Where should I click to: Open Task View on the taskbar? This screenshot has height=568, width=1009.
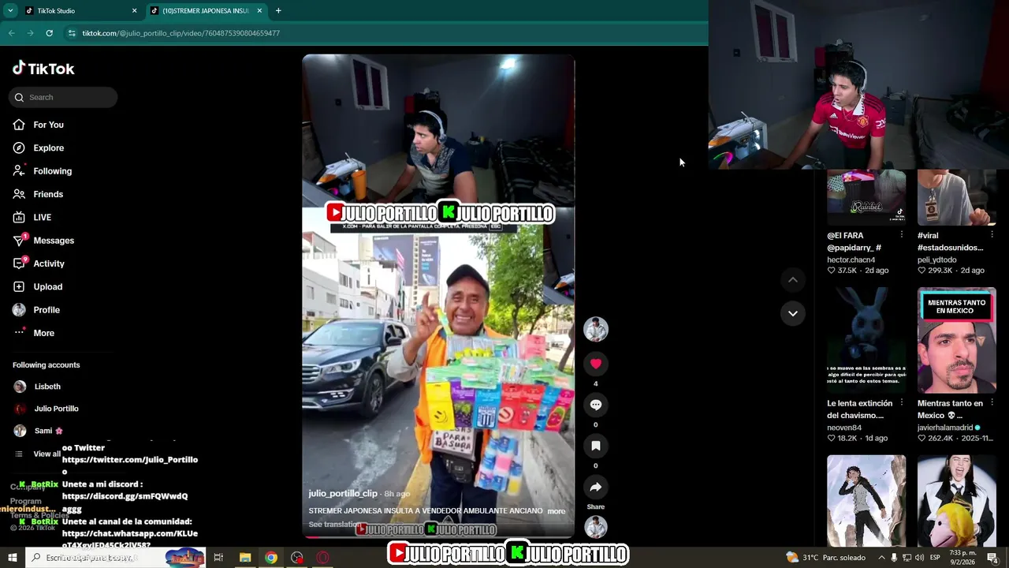(x=218, y=558)
